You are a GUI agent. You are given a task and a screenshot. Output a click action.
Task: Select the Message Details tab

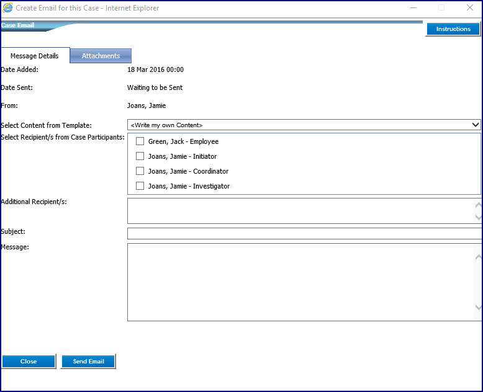tap(35, 56)
